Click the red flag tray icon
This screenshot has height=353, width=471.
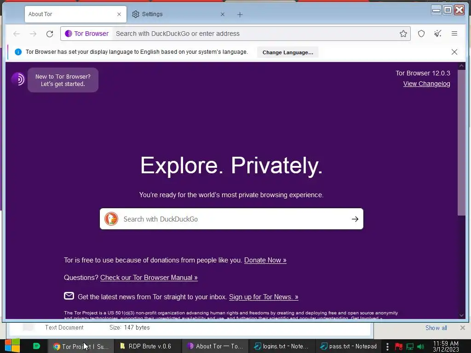pyautogui.click(x=398, y=347)
